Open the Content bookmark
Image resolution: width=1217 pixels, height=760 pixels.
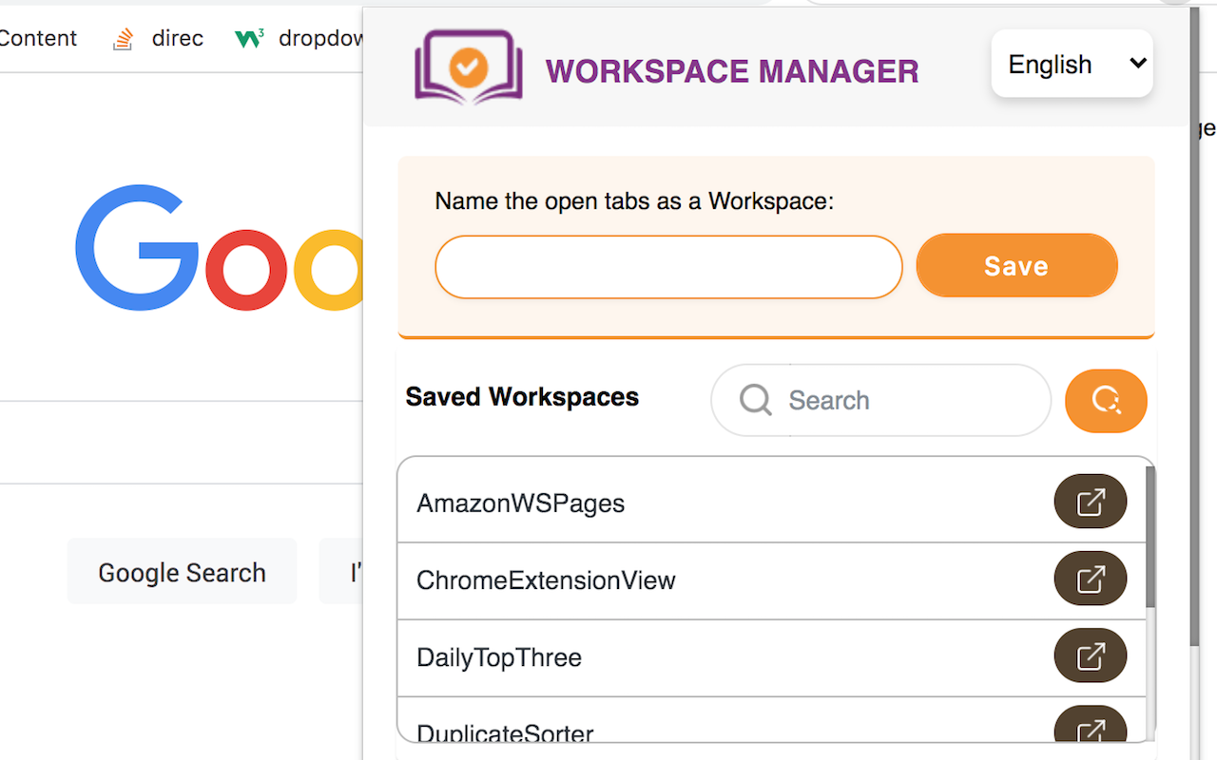(x=38, y=38)
